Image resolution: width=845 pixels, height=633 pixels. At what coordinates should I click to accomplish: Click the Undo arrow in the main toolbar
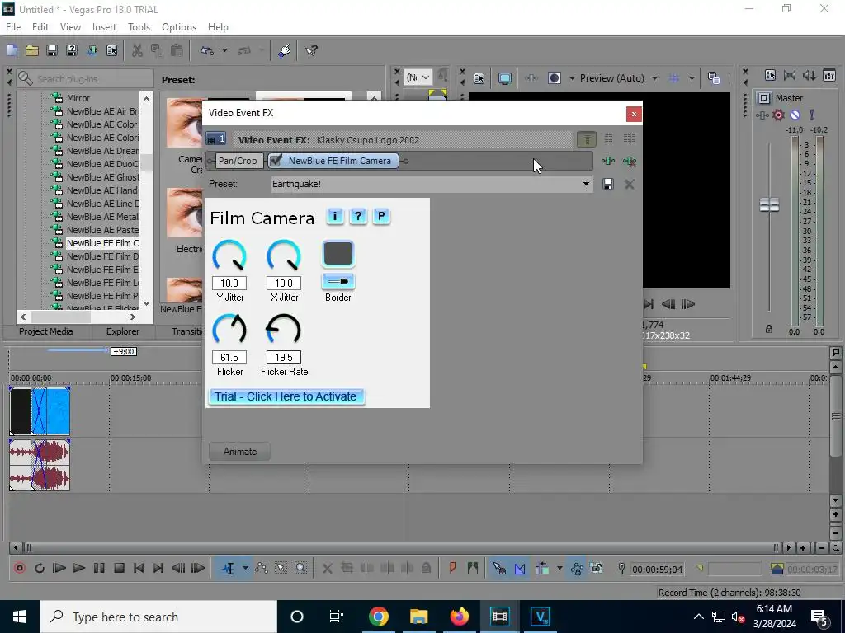[207, 50]
